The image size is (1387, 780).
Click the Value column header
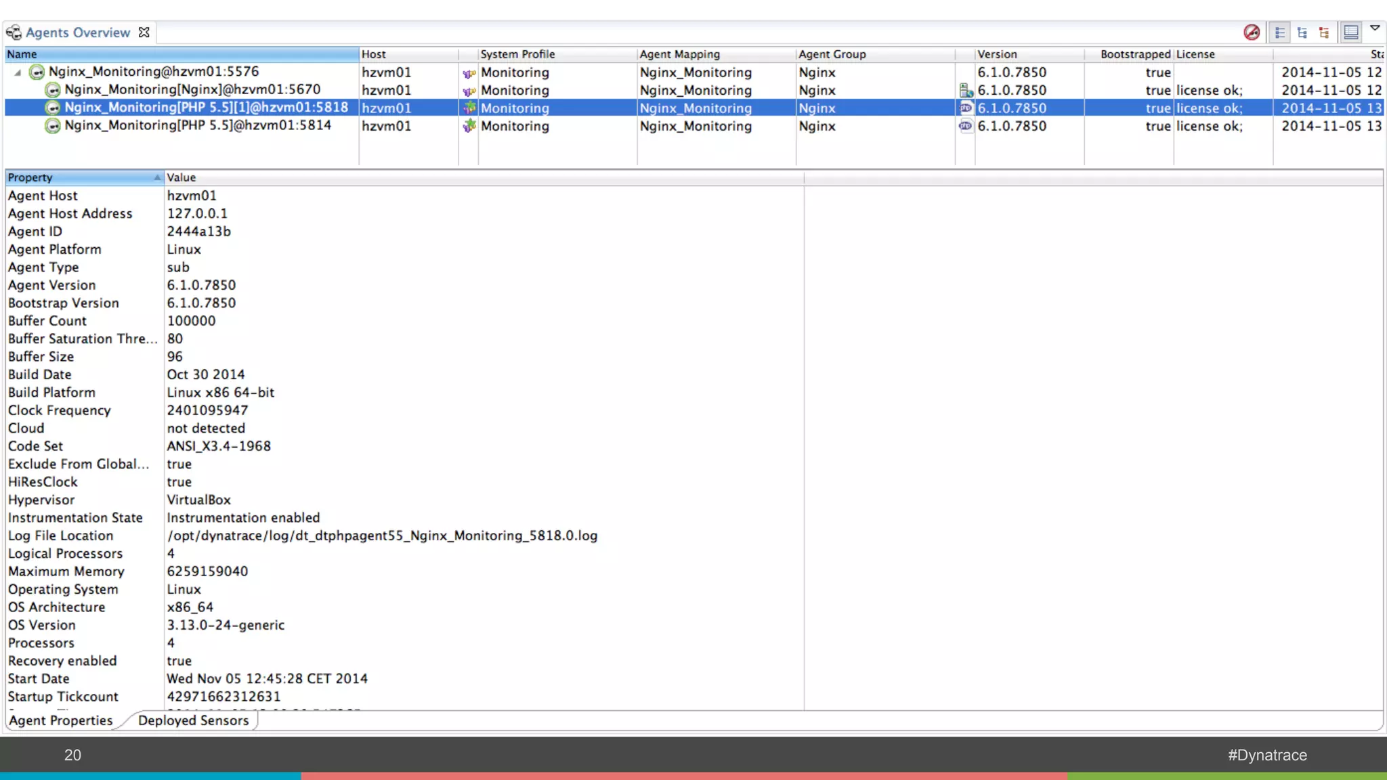click(x=484, y=177)
